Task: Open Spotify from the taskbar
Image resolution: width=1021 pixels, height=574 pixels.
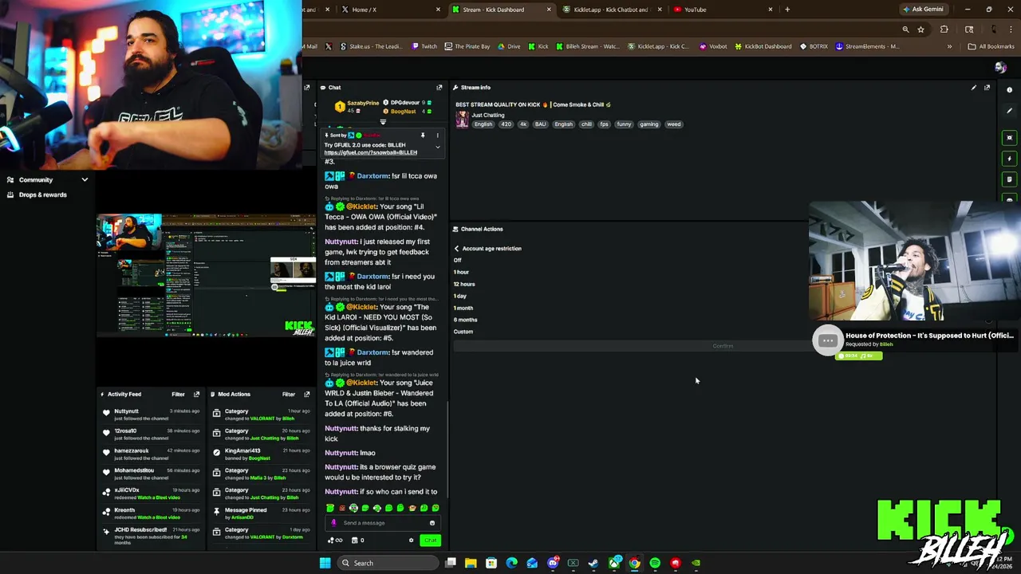Action: point(655,563)
